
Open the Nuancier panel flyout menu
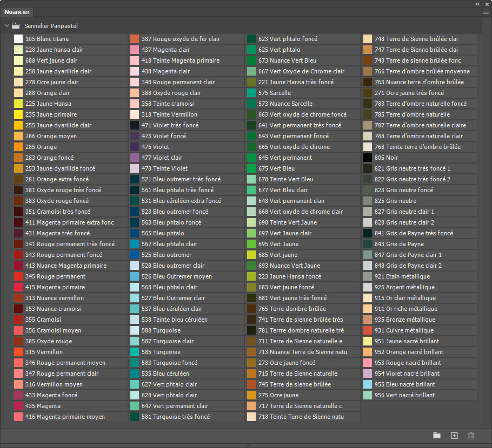(x=486, y=12)
